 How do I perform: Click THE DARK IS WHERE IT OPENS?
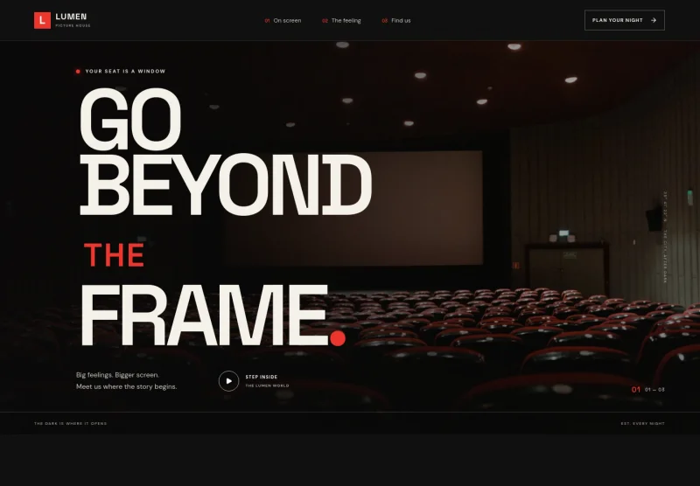[x=71, y=424]
